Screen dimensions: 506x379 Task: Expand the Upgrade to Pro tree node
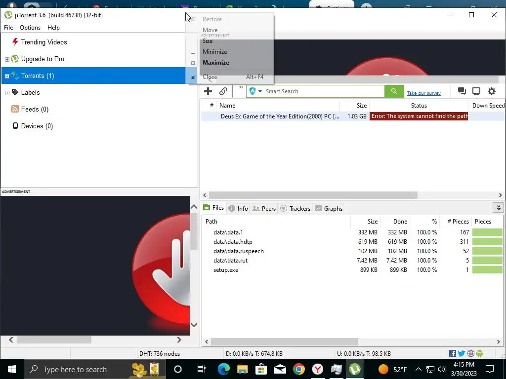(x=7, y=59)
